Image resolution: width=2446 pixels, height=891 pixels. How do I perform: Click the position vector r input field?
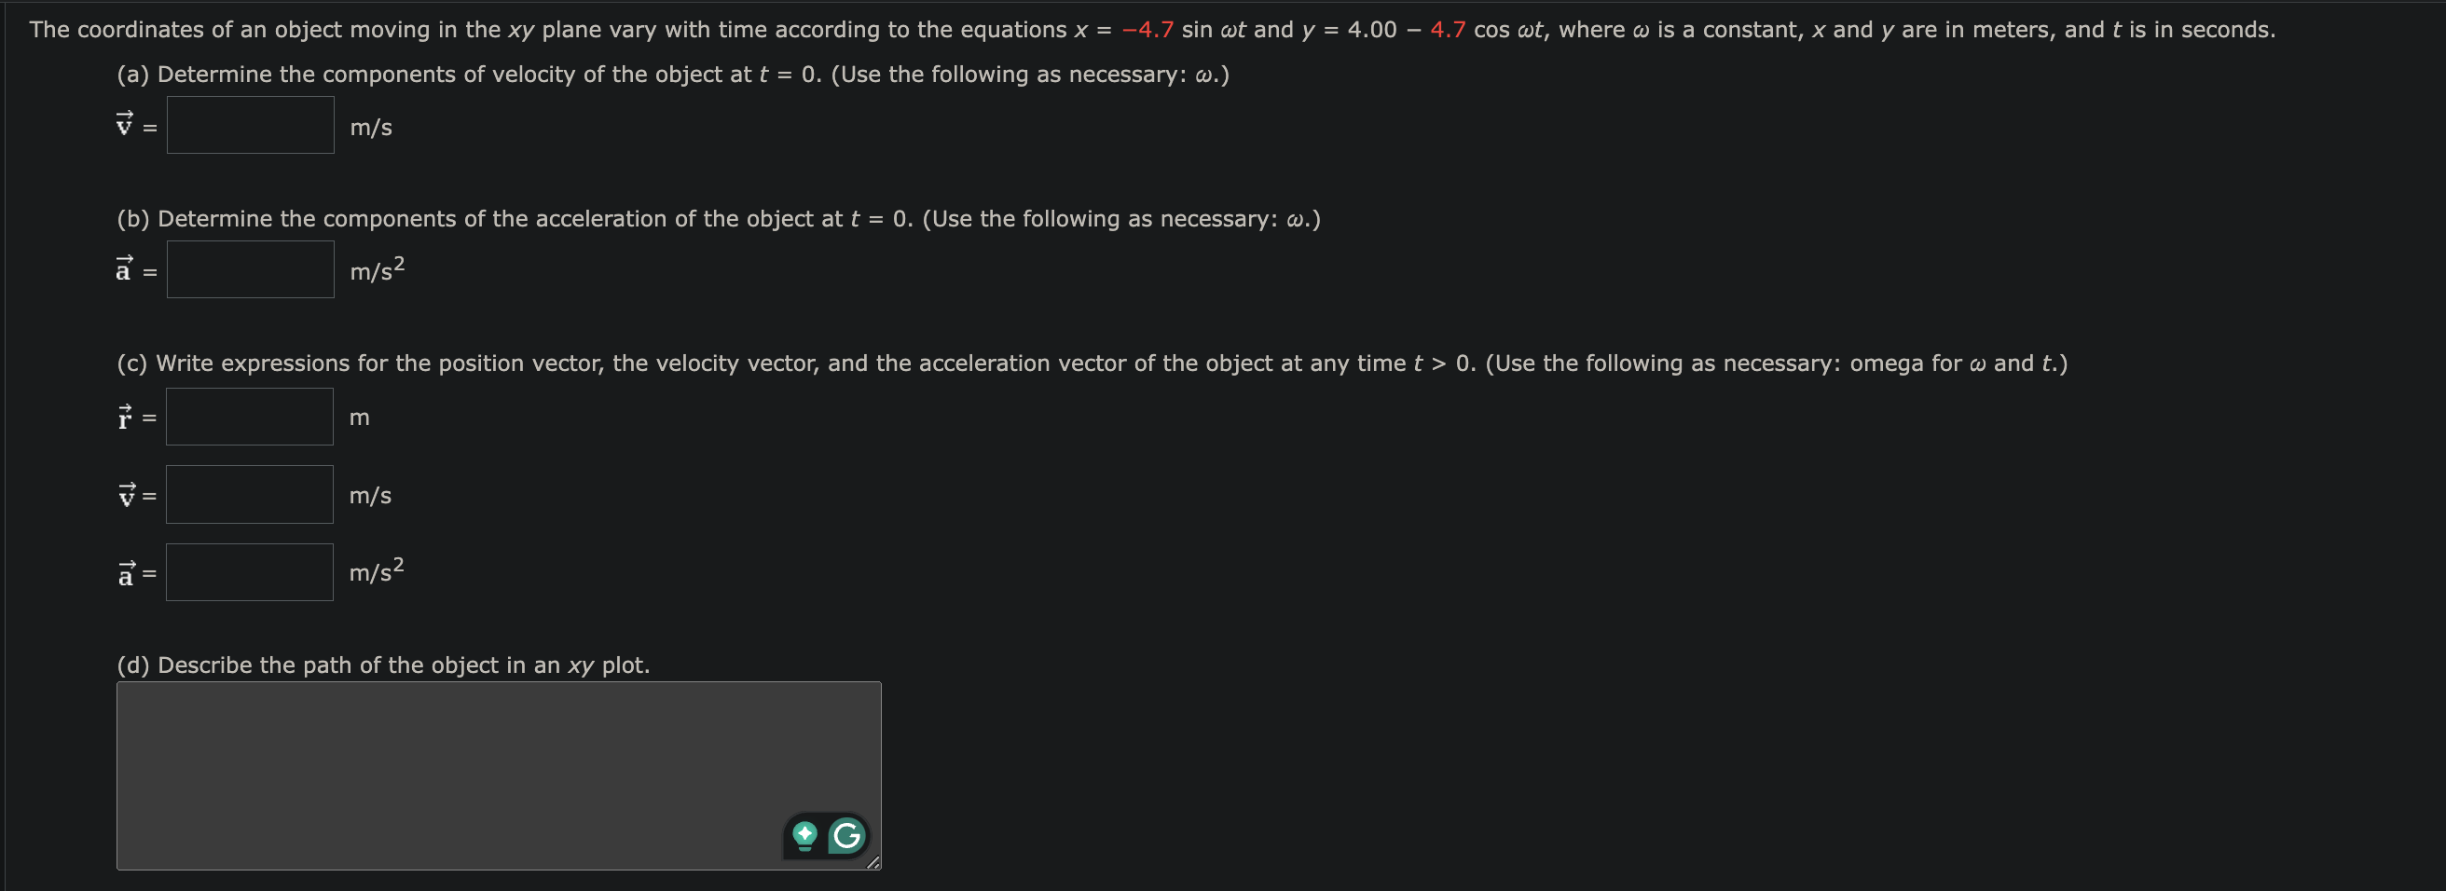[x=249, y=416]
